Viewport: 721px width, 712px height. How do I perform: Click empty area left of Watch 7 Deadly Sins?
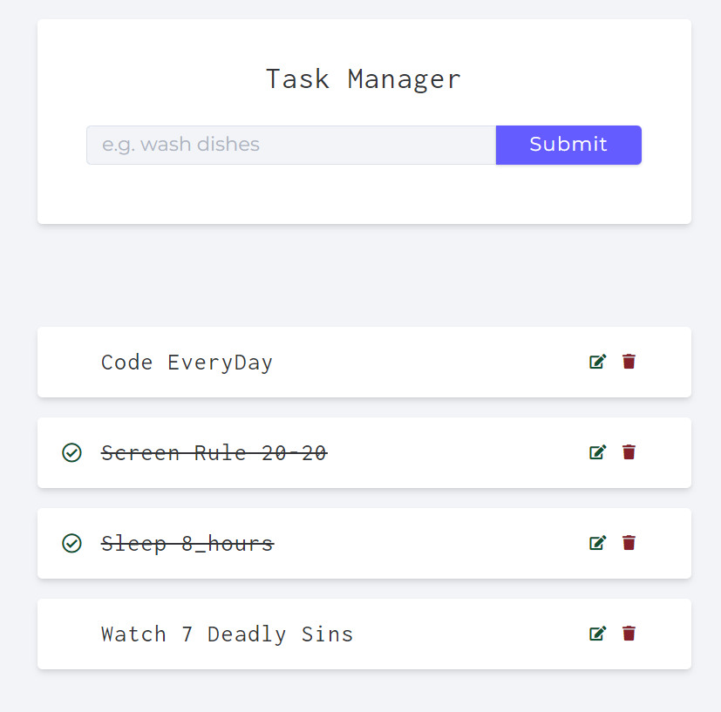[70, 634]
